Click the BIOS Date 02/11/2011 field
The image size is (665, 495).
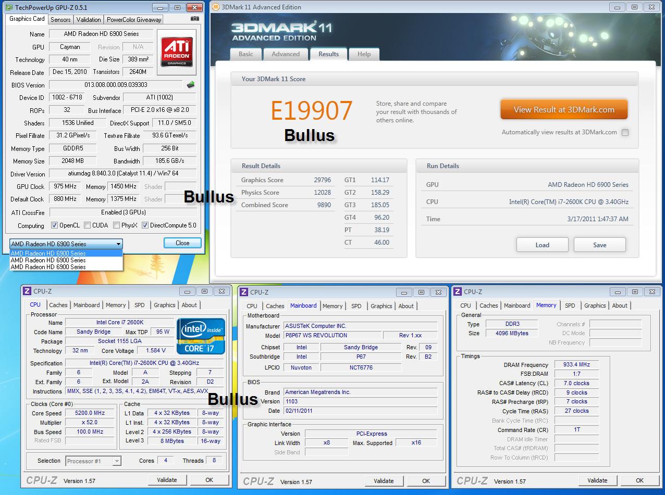coord(360,411)
